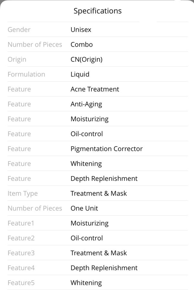Click the Pigmentation Corrector value
Image resolution: width=194 pixels, height=290 pixels.
tap(107, 149)
